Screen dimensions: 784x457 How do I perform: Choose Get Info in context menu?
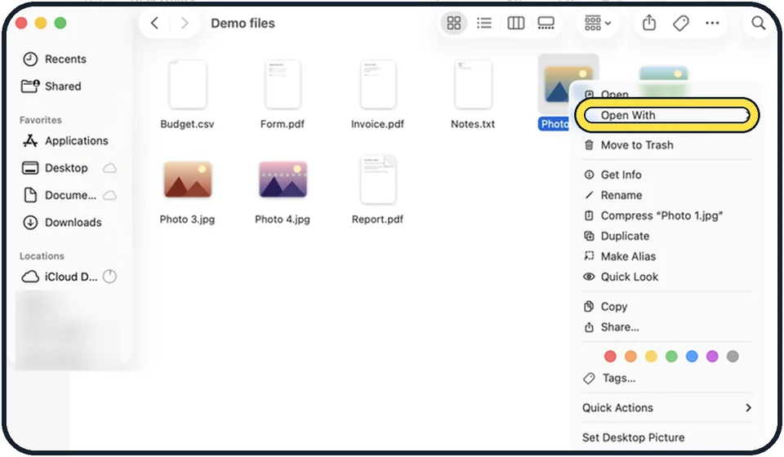(667, 175)
